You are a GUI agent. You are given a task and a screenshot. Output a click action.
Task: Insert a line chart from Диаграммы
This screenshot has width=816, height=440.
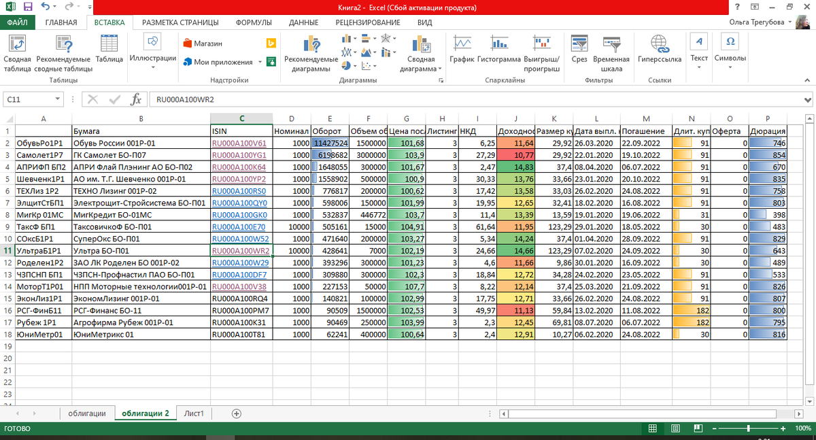pyautogui.click(x=349, y=52)
